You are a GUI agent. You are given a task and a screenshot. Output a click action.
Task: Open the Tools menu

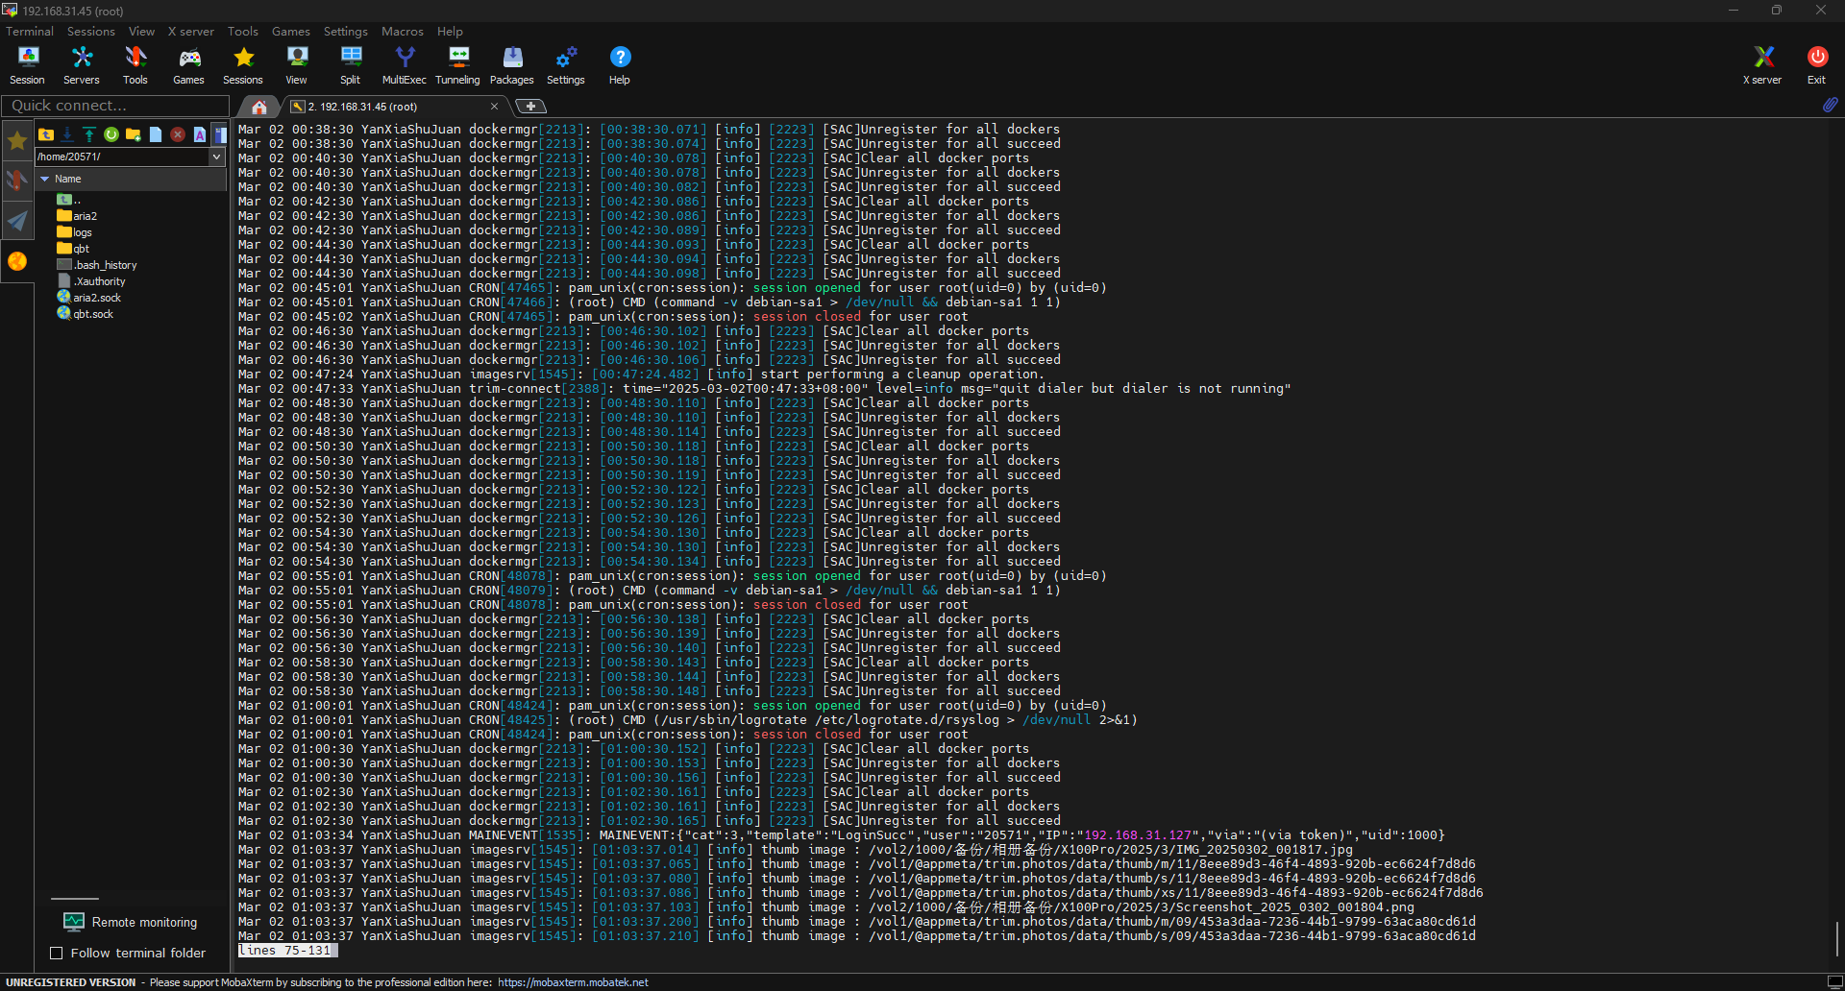[243, 31]
